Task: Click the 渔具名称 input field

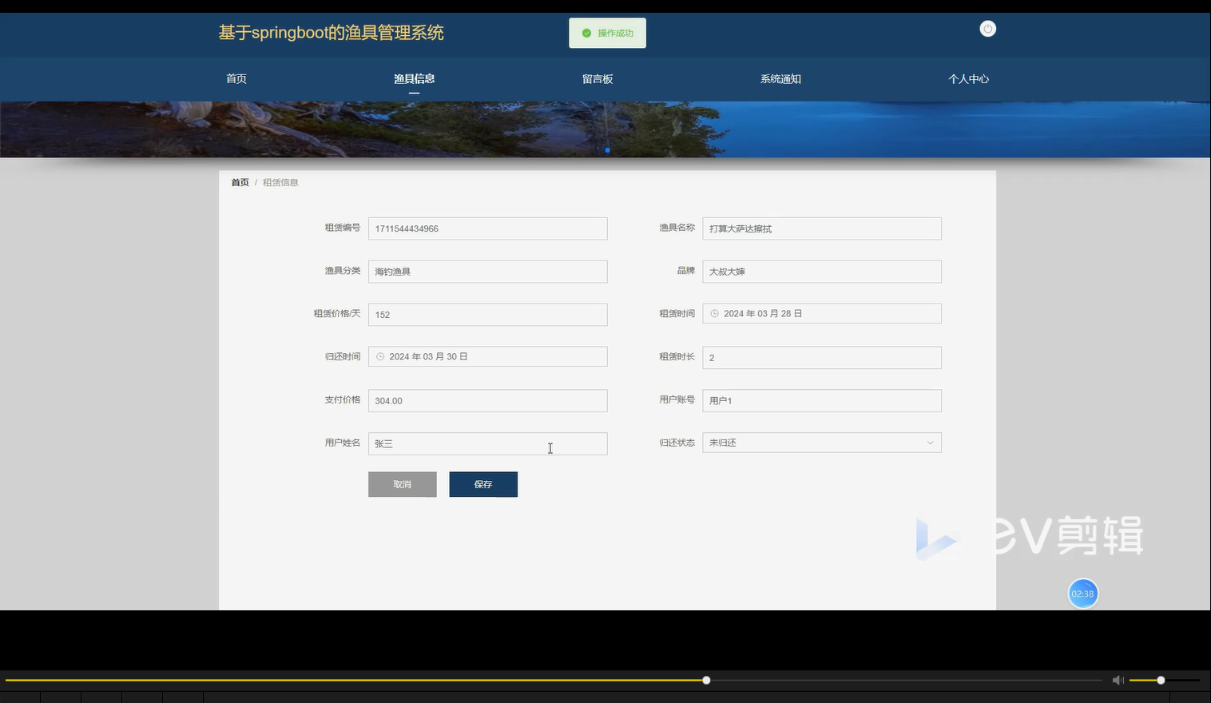Action: [821, 228]
